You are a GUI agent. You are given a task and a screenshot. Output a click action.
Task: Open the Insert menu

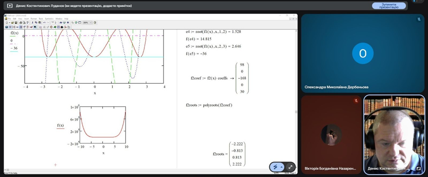click(26, 18)
